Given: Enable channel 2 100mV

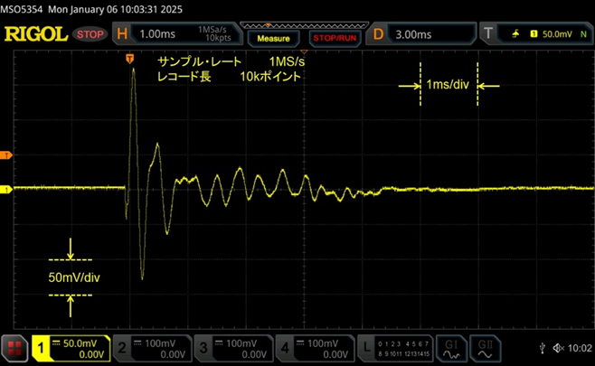Looking at the screenshot, I should (x=153, y=349).
